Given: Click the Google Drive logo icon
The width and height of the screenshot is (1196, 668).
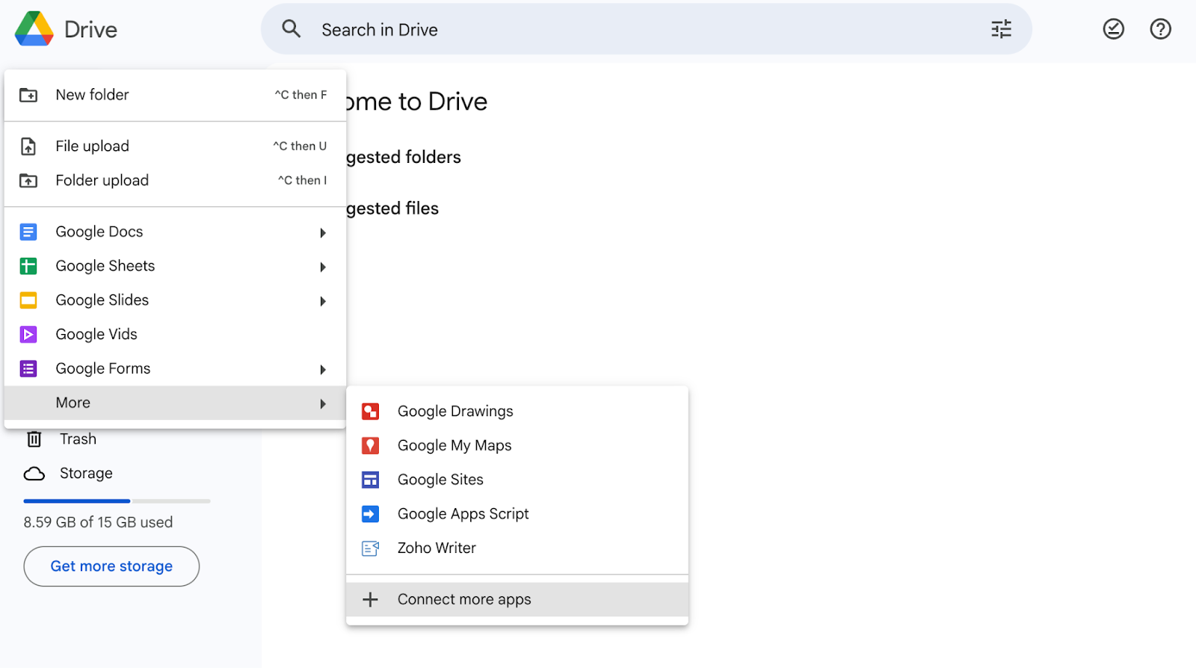Looking at the screenshot, I should point(34,29).
